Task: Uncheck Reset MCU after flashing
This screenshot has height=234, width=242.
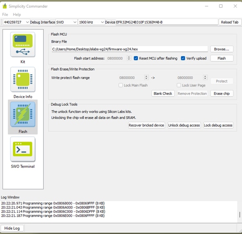Action: [x=136, y=58]
